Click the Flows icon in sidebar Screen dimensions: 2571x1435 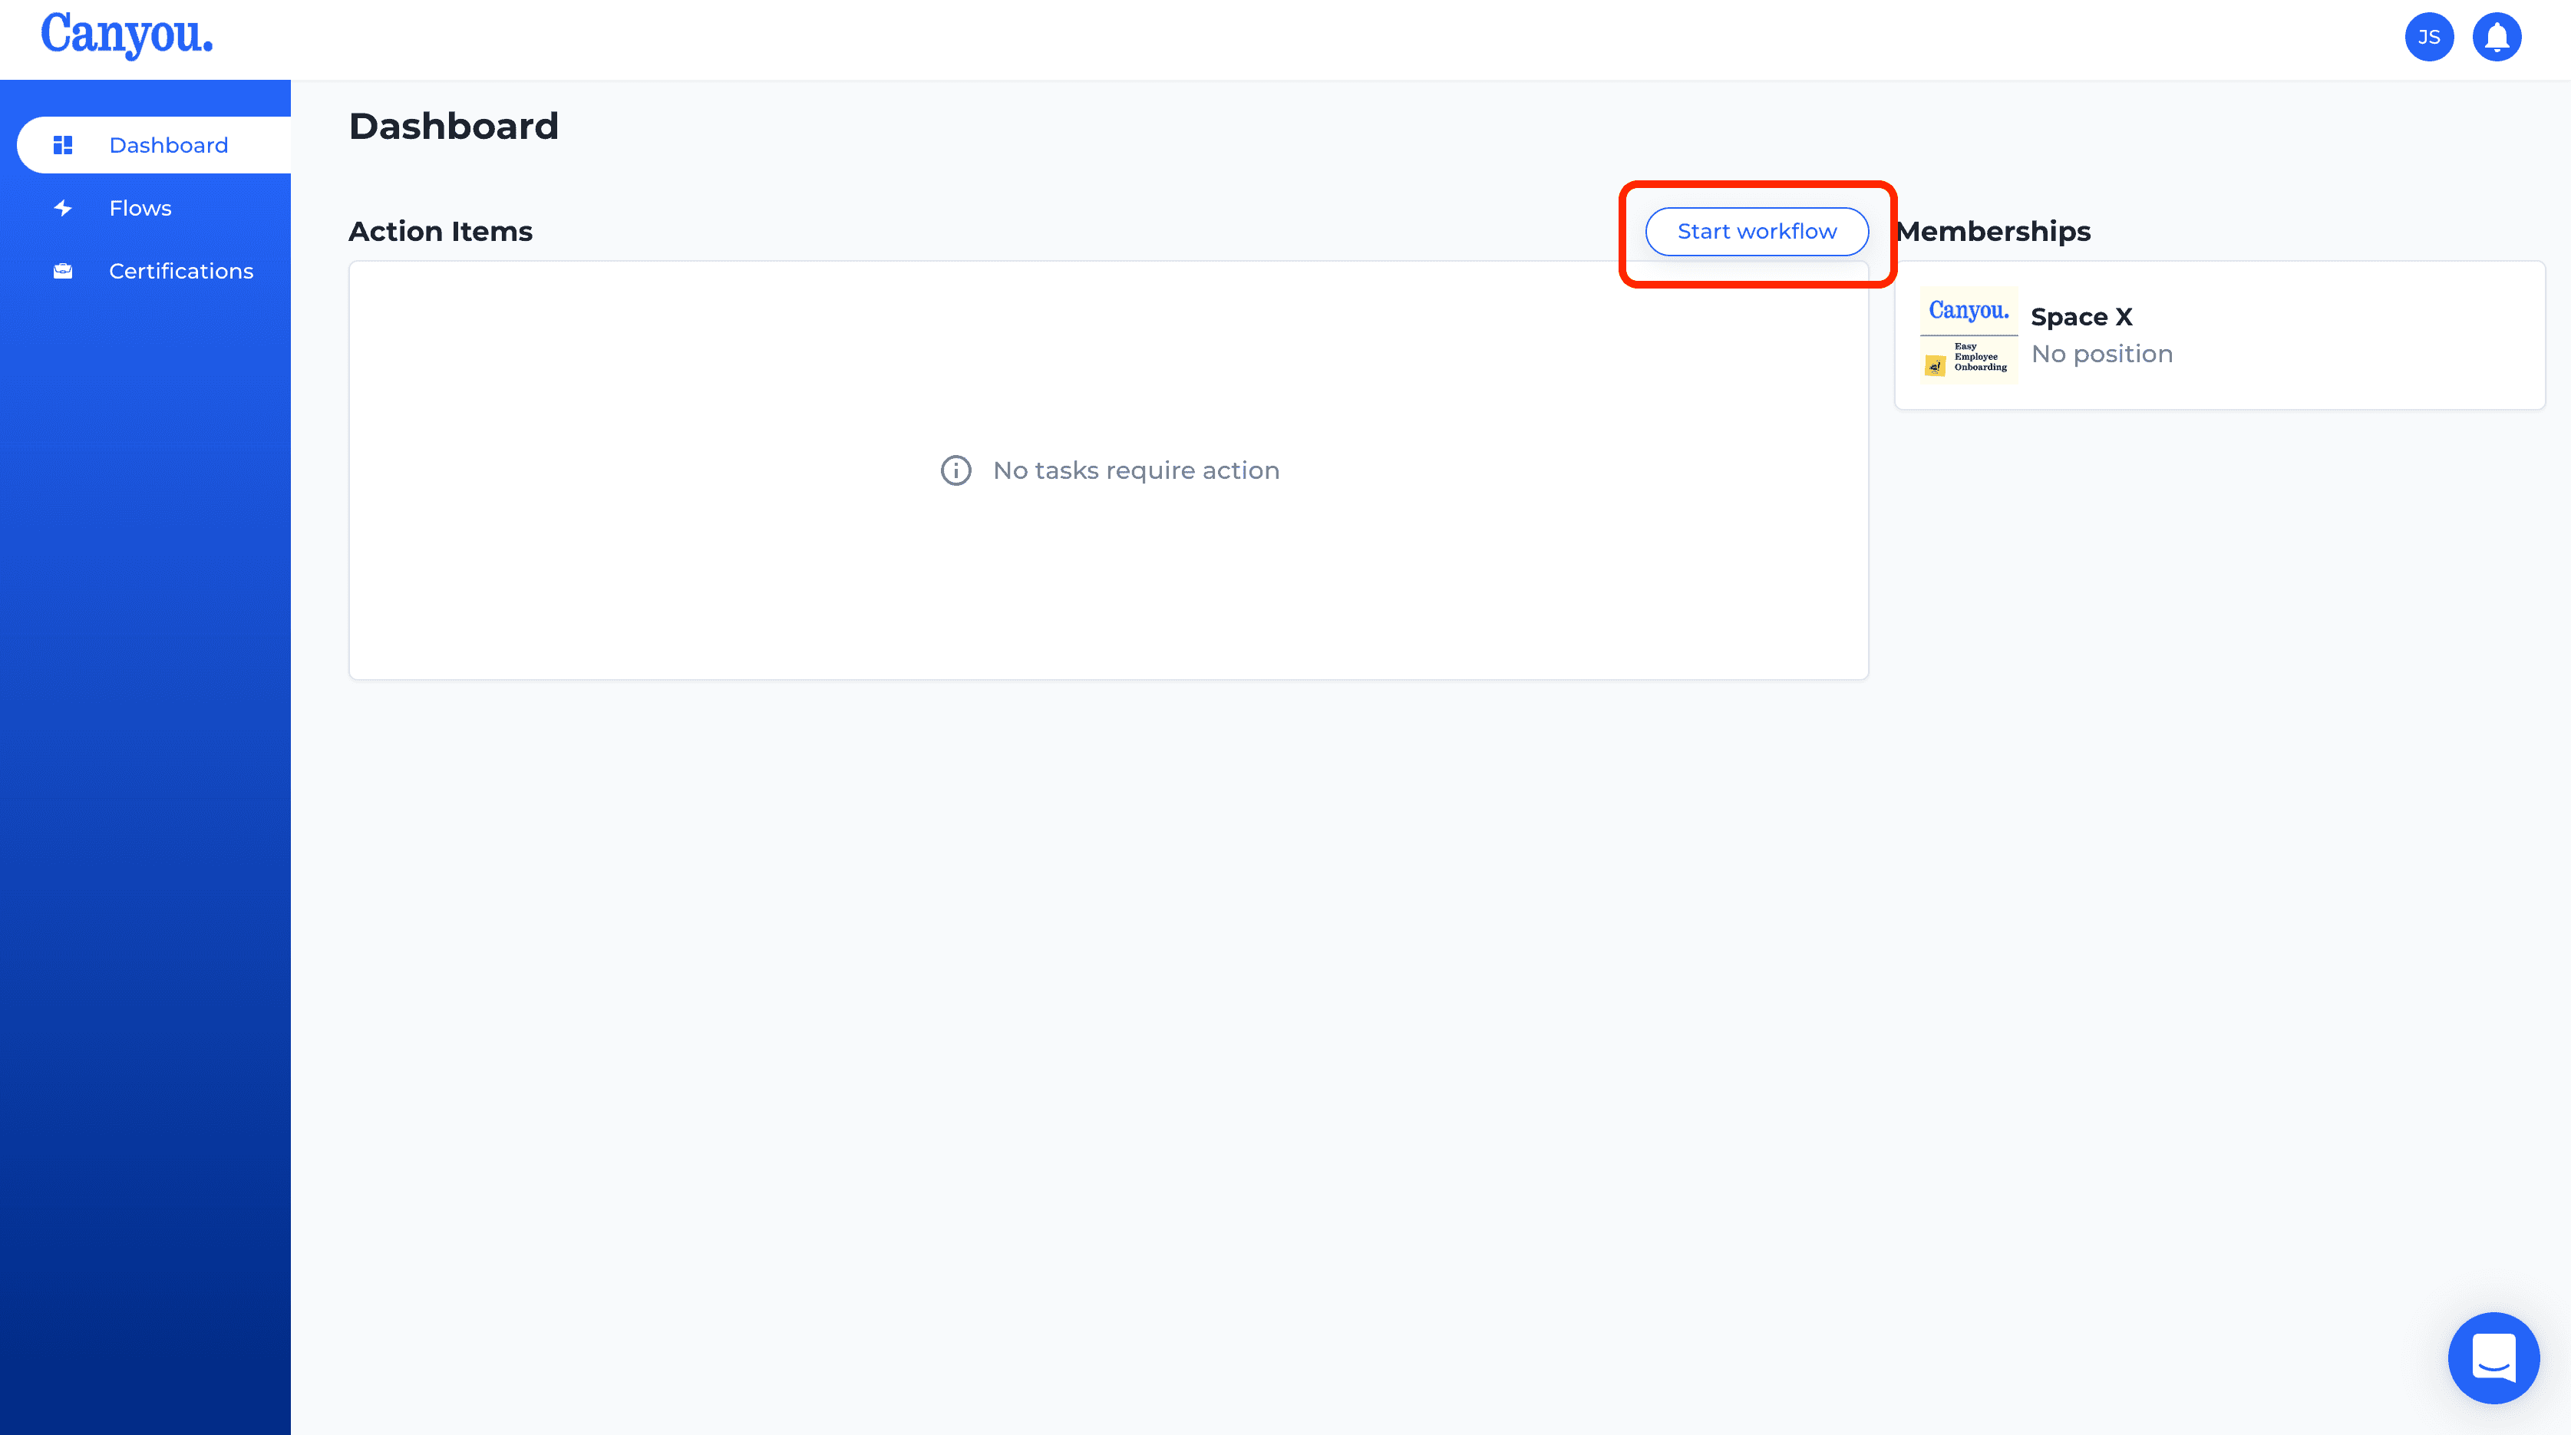tap(62, 208)
